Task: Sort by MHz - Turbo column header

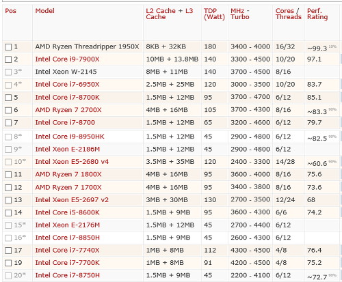Action: tap(240, 14)
